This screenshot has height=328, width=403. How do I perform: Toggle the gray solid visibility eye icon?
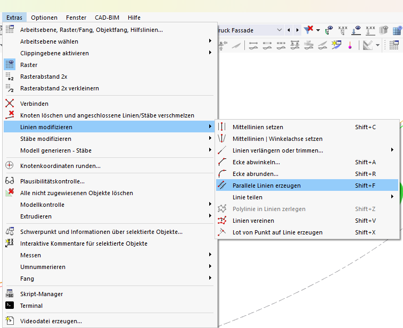[383, 30]
